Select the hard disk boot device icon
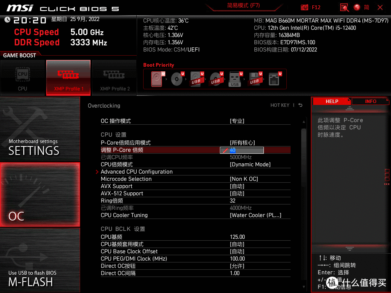Viewport: 391px width, 293px height. 157,79
